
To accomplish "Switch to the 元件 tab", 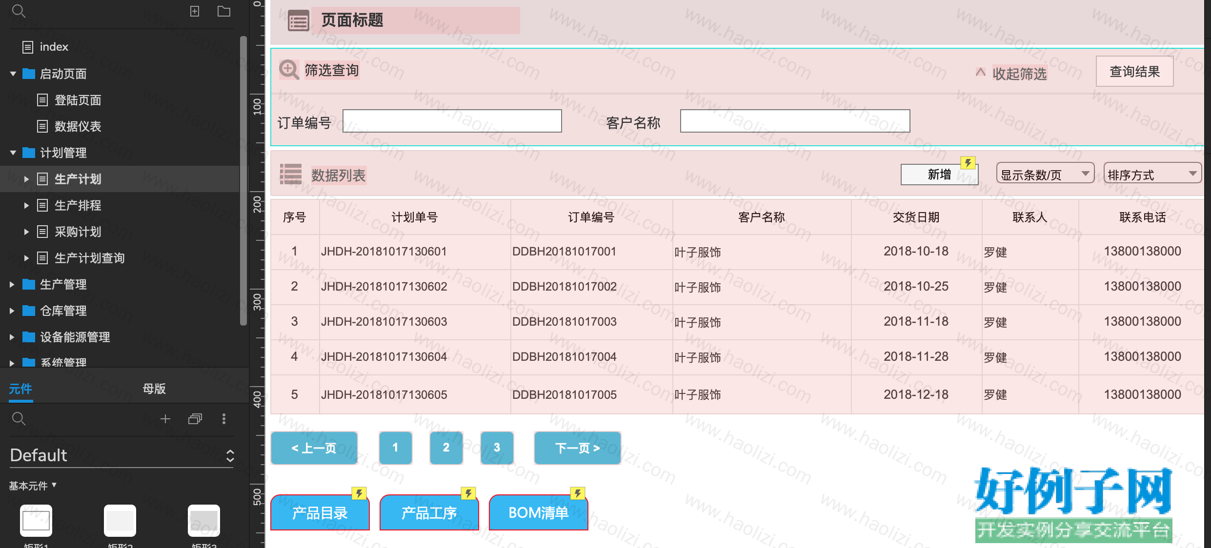I will pyautogui.click(x=20, y=389).
